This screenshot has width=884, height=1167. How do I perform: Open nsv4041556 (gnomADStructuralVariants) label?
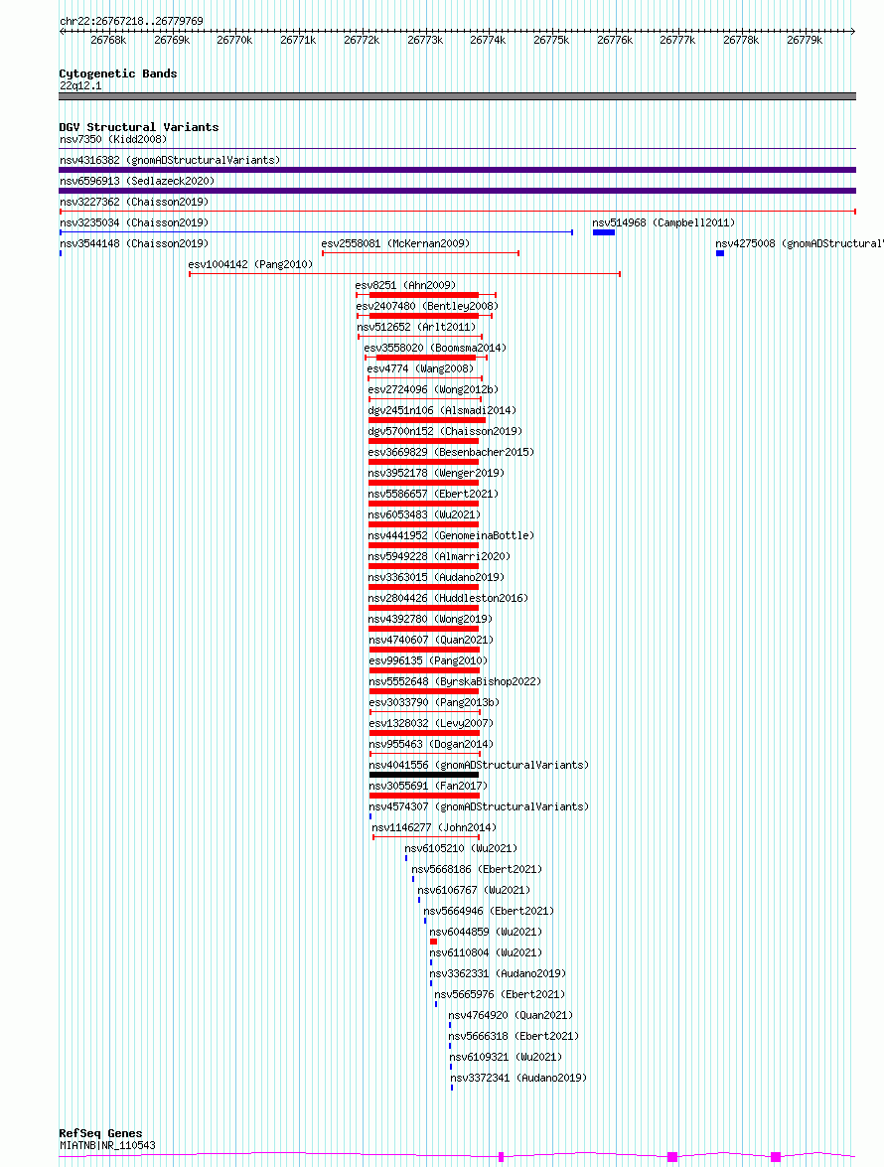[x=479, y=765]
